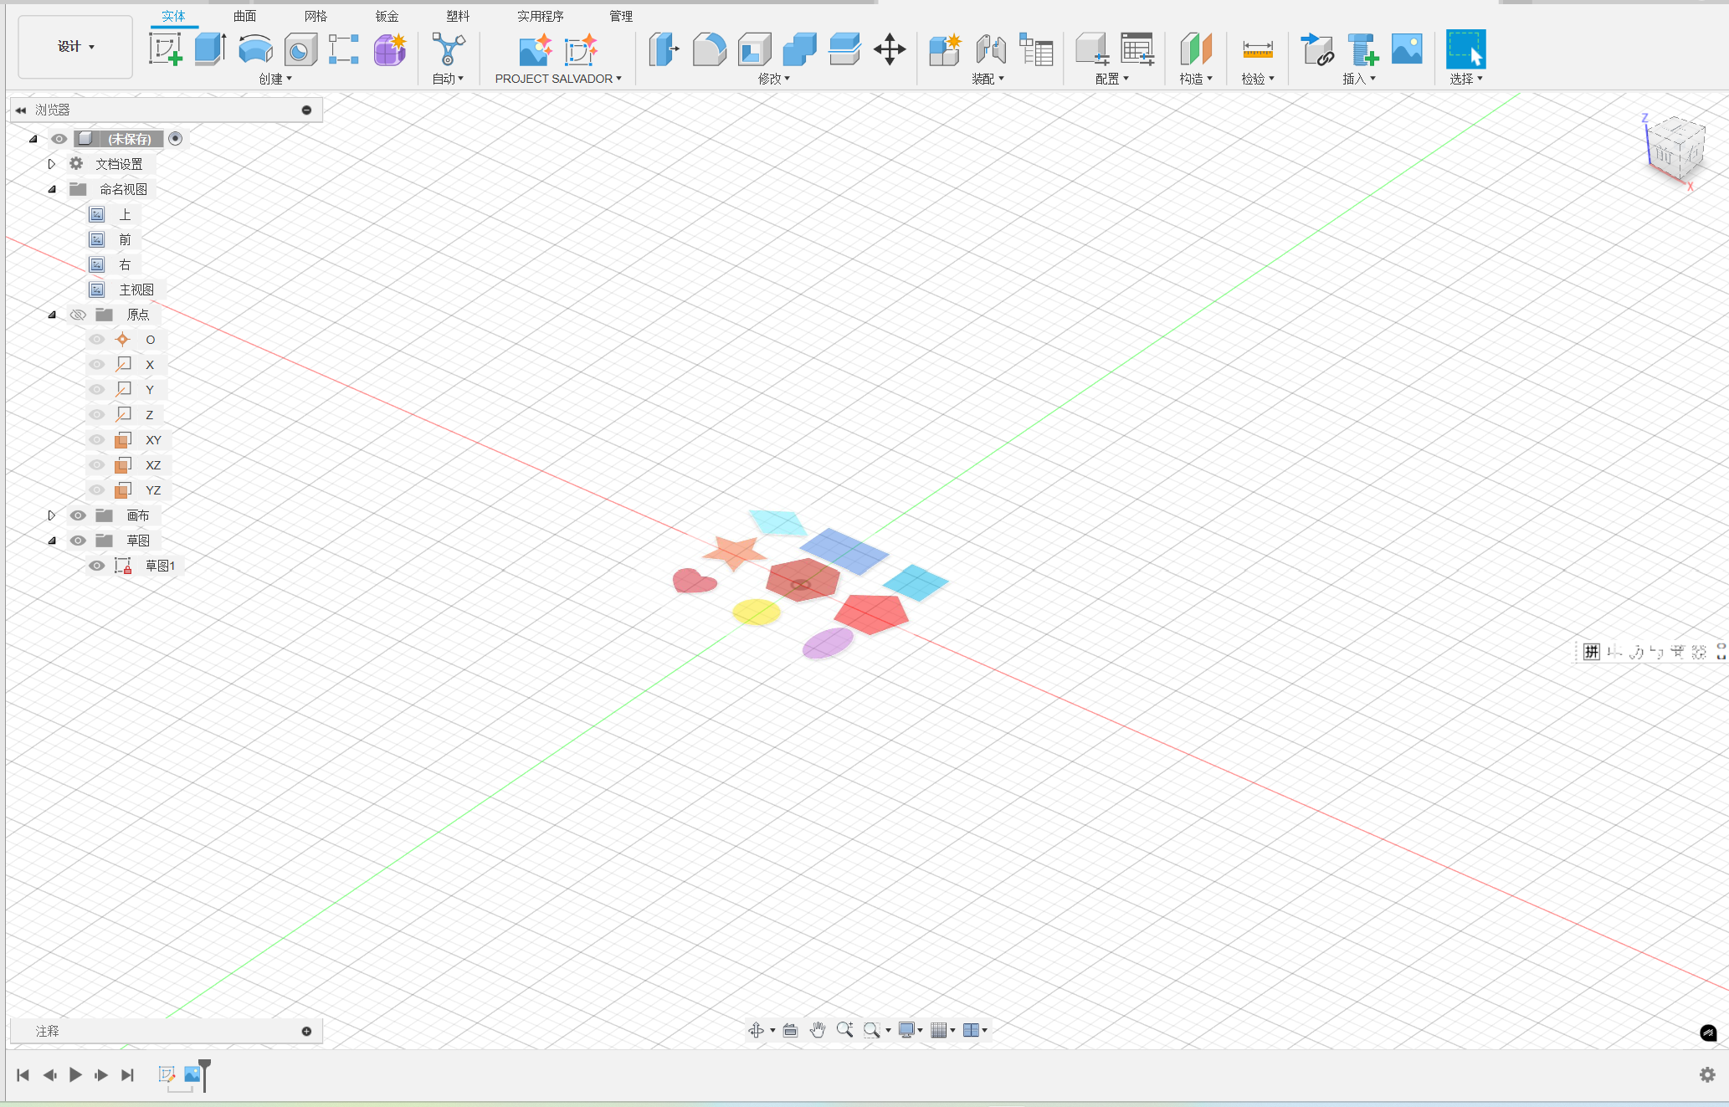Switch to the 实用程序 tab
1729x1107 pixels.
540,16
